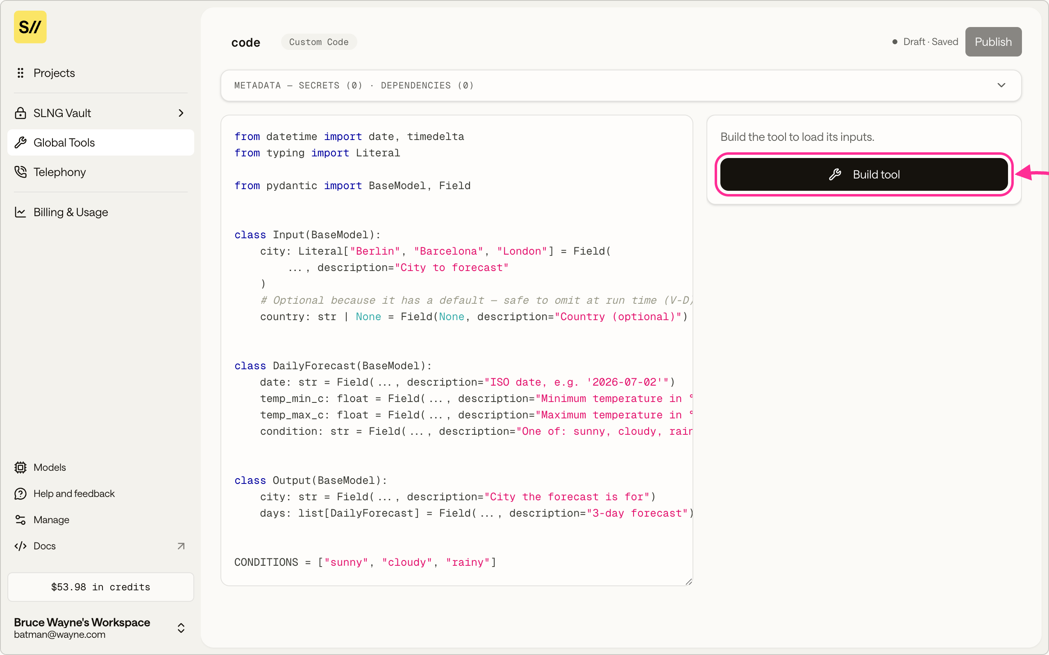Open Billing & Usage page
The height and width of the screenshot is (655, 1049).
pyautogui.click(x=100, y=212)
